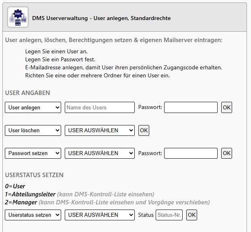251x232 pixels.
Task: Expand USER AUSWÄHLEN list beside Passwort setzen
Action: tap(99, 153)
